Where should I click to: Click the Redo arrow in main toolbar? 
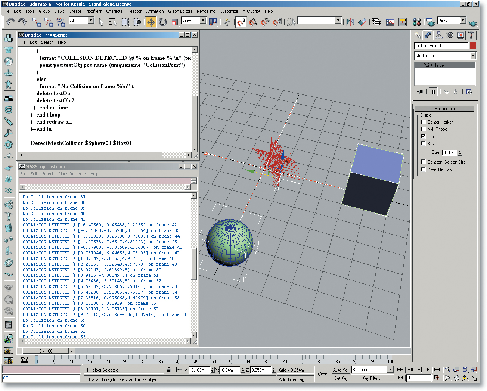pyautogui.click(x=22, y=22)
